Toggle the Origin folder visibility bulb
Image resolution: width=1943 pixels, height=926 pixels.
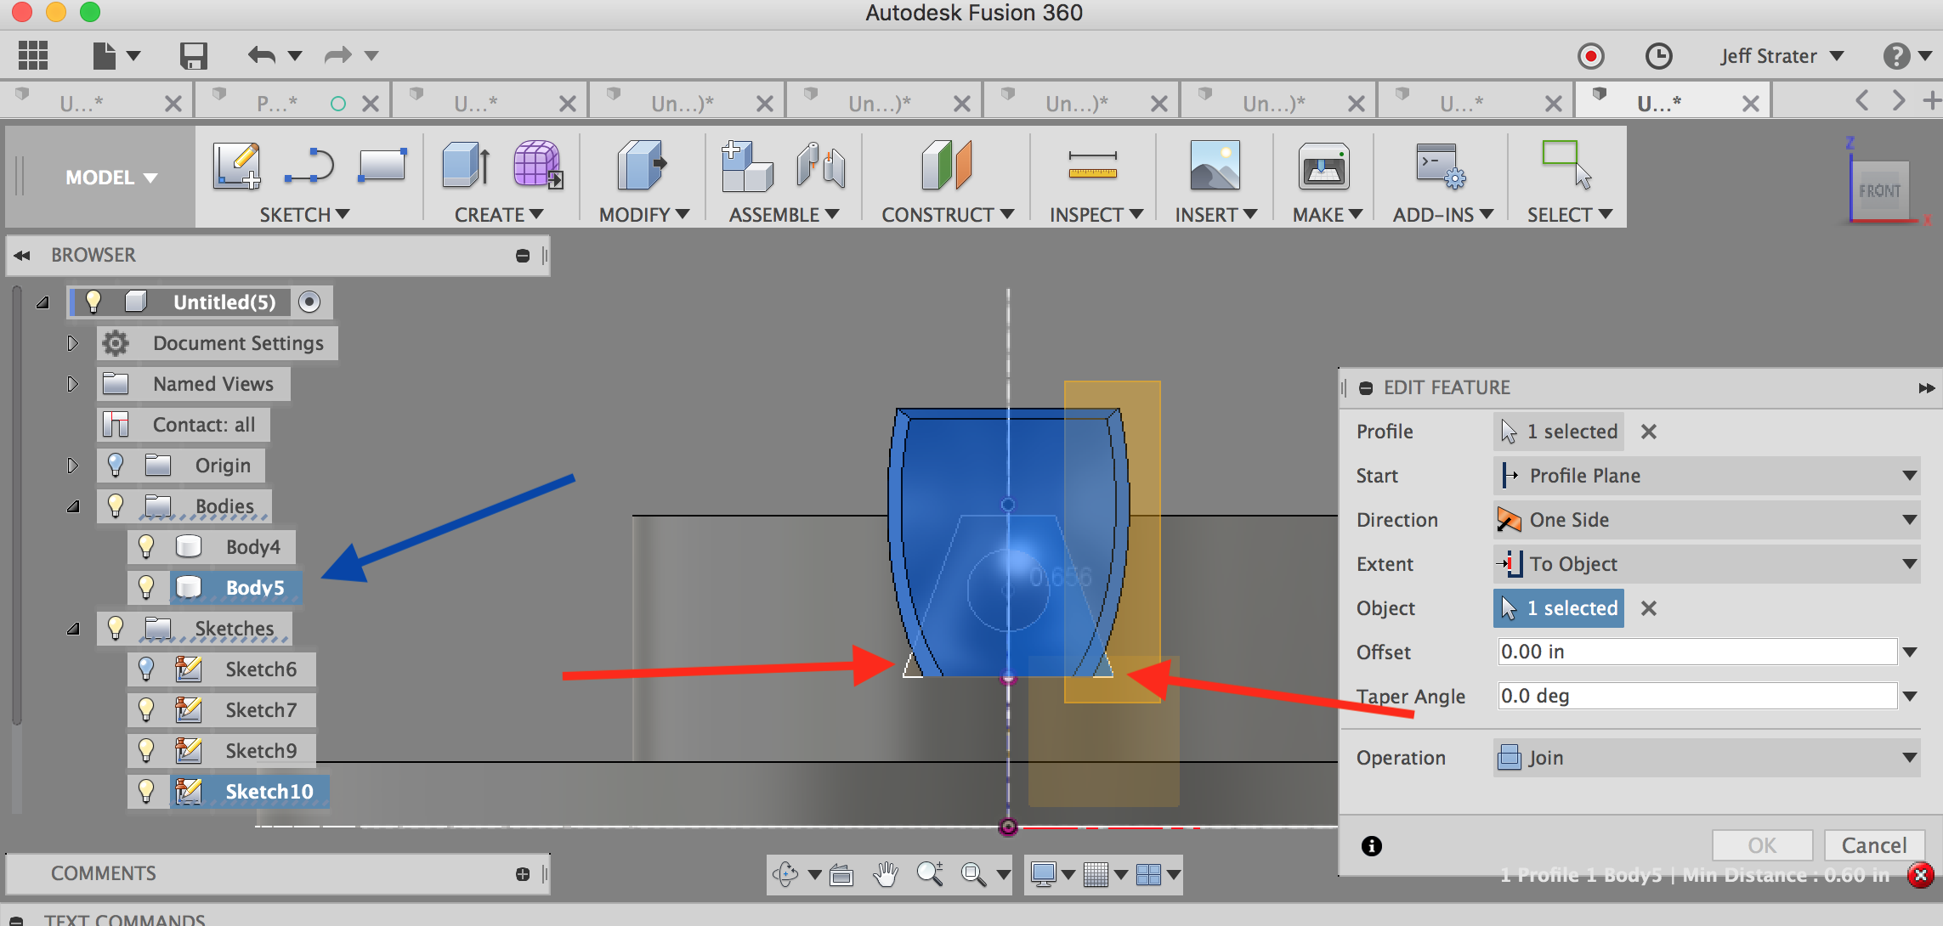click(116, 465)
